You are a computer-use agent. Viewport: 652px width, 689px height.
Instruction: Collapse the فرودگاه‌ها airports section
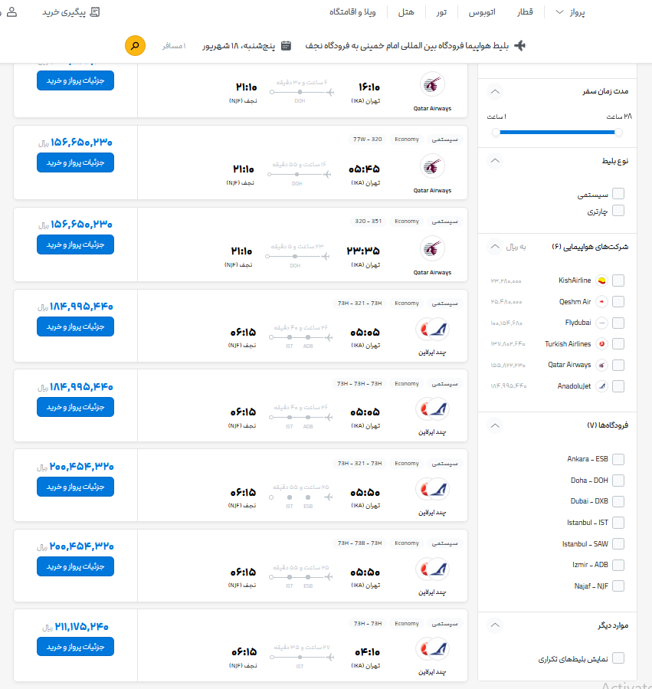pos(495,425)
